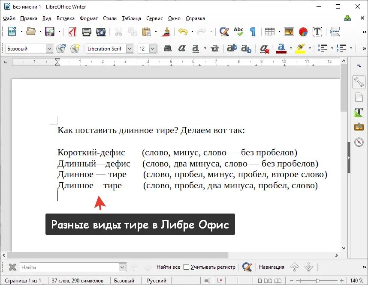This screenshot has width=368, height=285.
Task: Apply underline formatting
Action: (196, 48)
